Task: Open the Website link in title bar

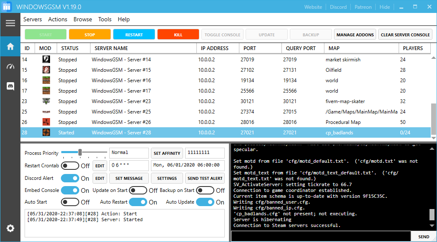Action: pos(313,7)
